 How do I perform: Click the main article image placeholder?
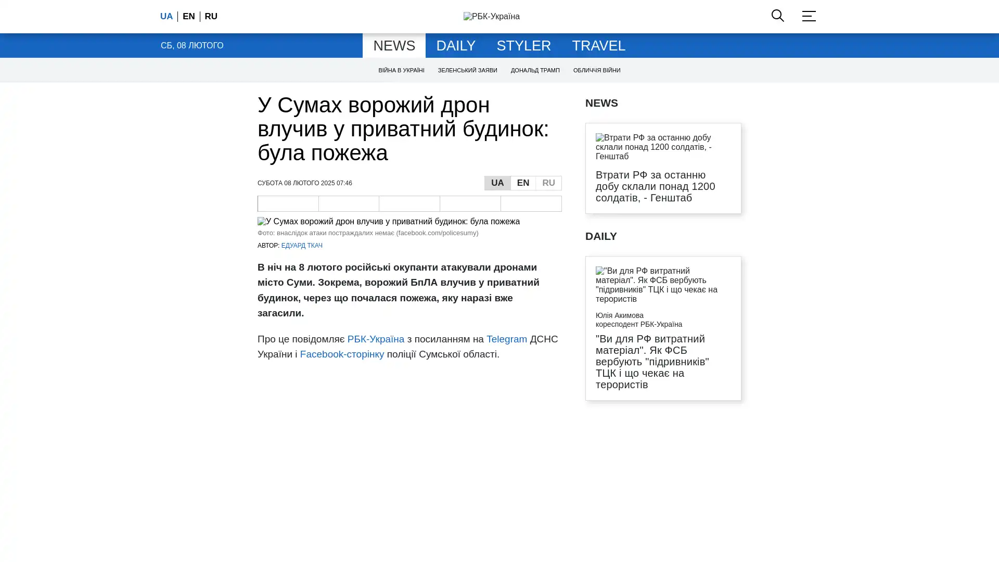389,222
